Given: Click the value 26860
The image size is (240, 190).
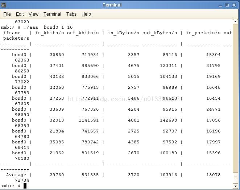Looking at the screenshot, I should point(57,55).
